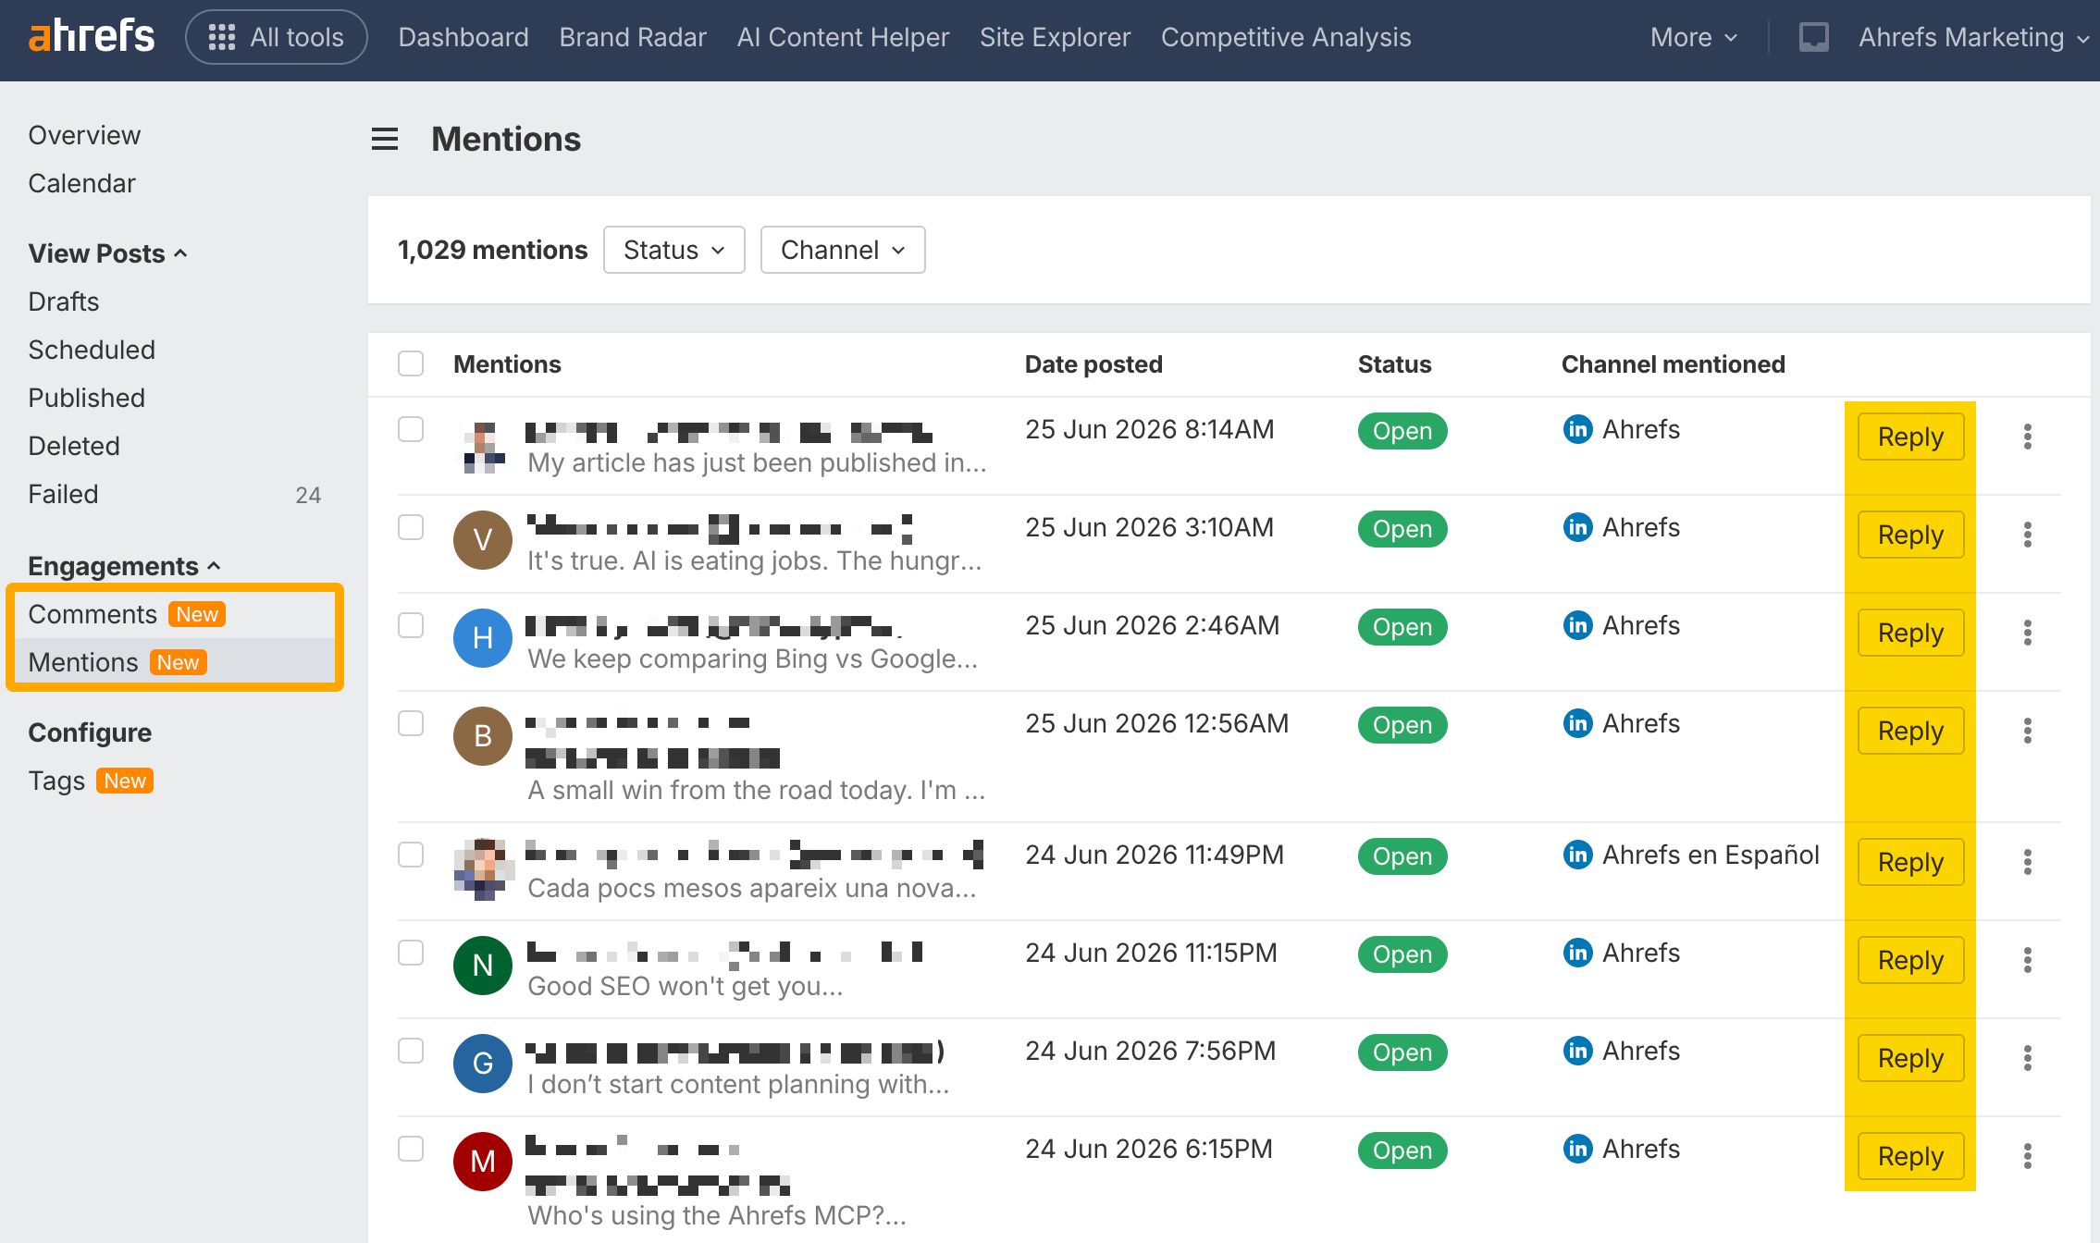The width and height of the screenshot is (2100, 1243).
Task: View Failed posts list
Action: tap(63, 494)
